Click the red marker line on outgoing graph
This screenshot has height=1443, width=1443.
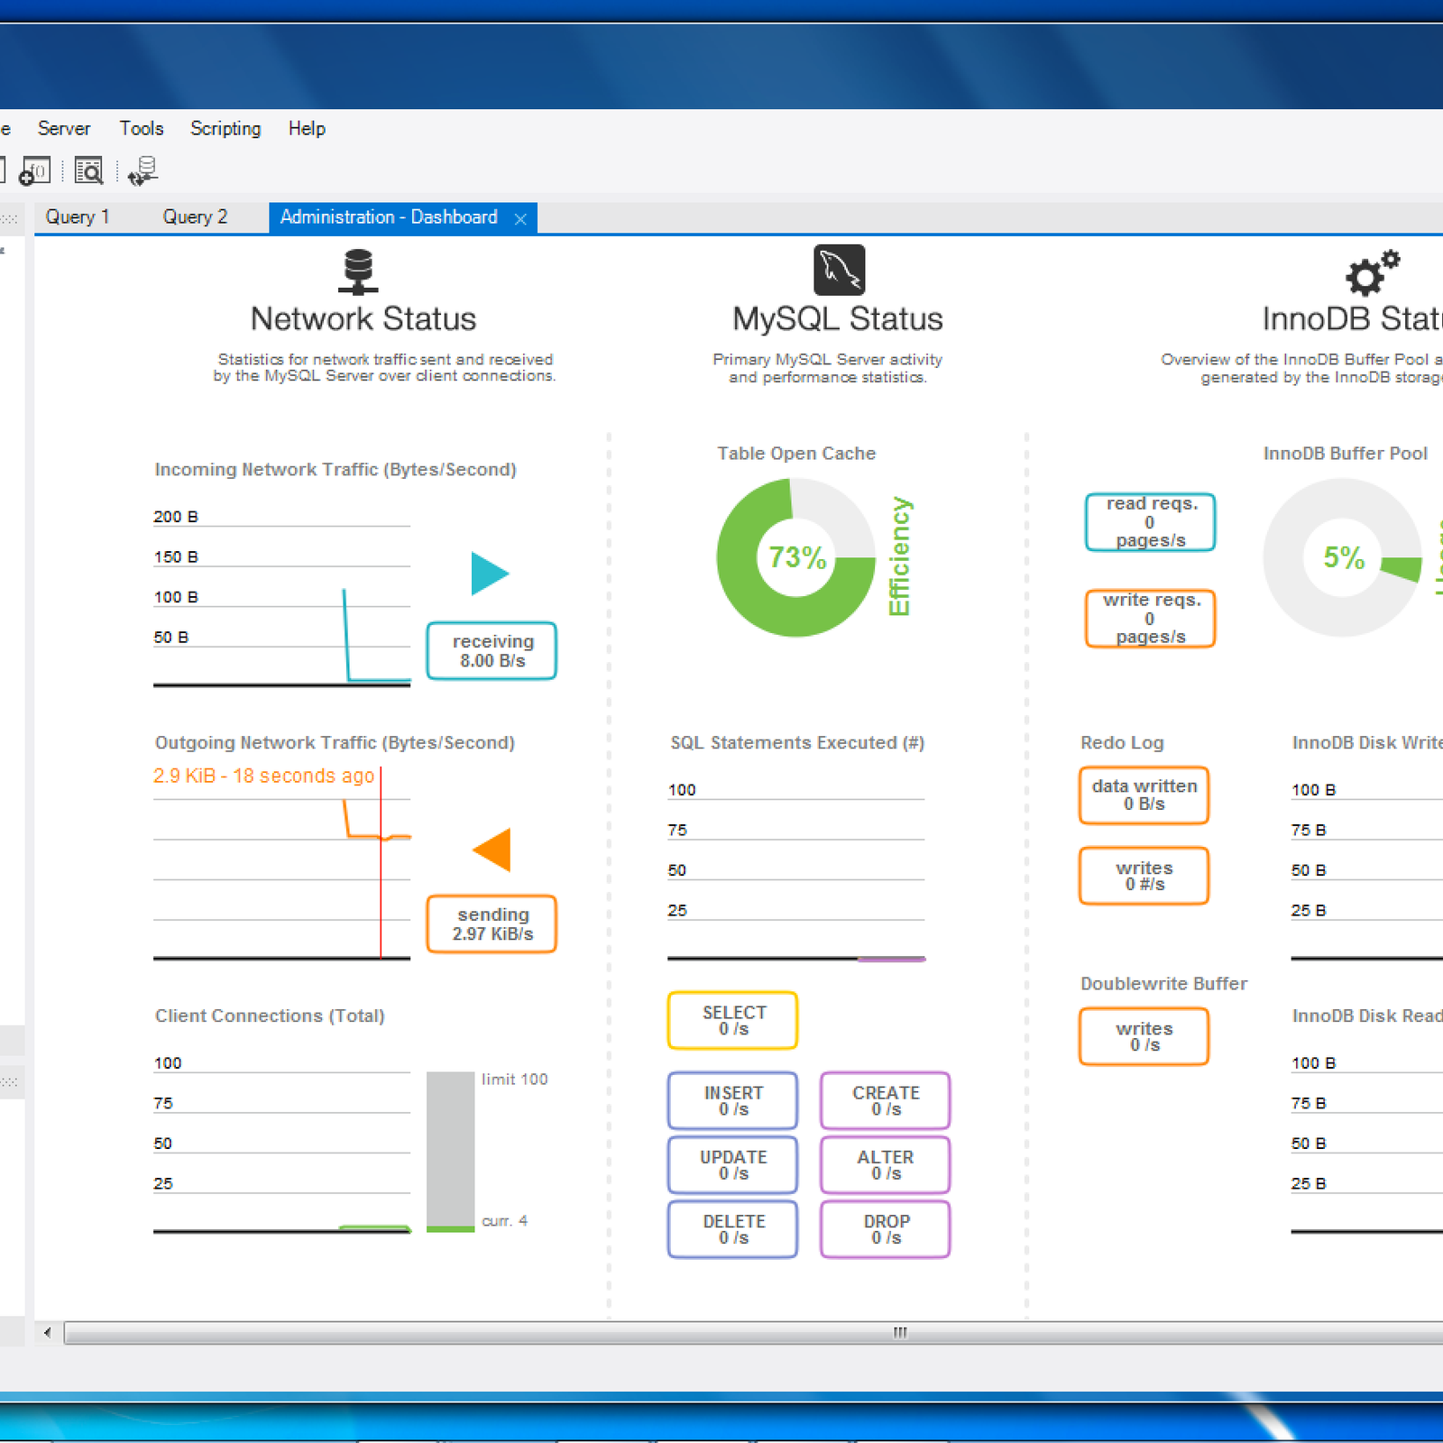point(381,862)
